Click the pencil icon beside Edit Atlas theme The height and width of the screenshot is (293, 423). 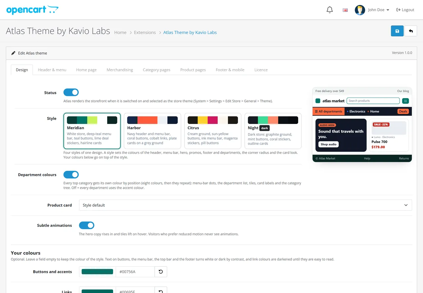(13, 53)
